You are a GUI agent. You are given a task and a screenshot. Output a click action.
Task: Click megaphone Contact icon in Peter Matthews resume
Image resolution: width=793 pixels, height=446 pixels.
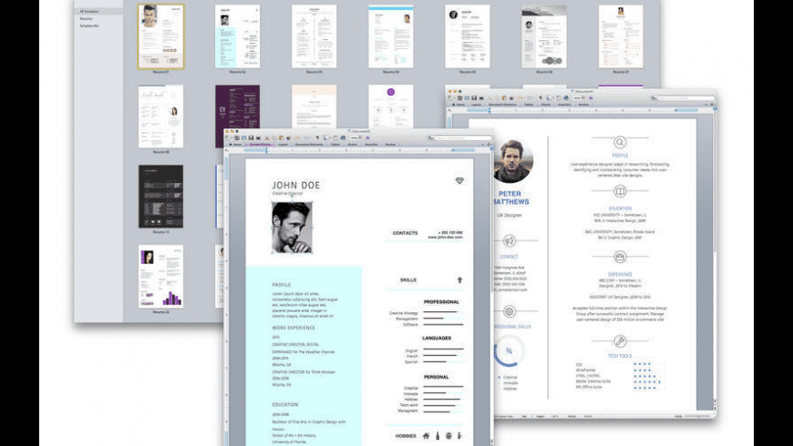[510, 241]
